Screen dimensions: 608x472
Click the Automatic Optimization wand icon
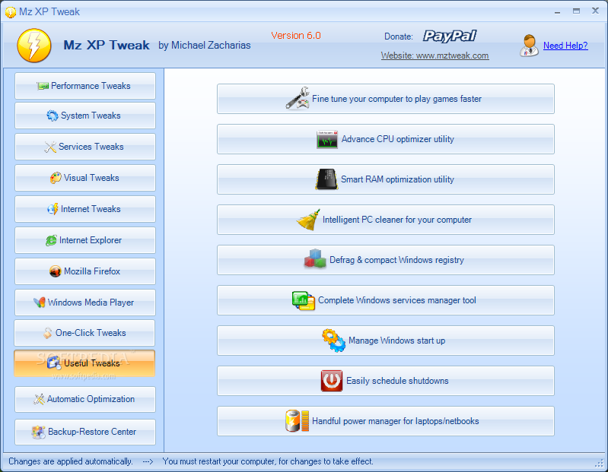pos(39,399)
